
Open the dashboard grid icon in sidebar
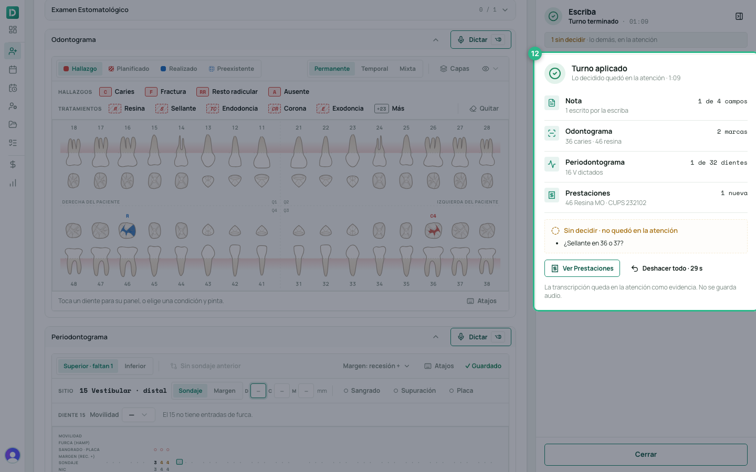click(13, 30)
